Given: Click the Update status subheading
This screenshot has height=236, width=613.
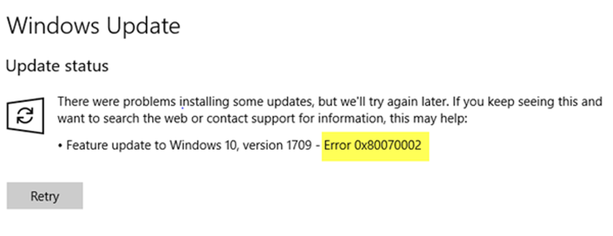Looking at the screenshot, I should [57, 66].
